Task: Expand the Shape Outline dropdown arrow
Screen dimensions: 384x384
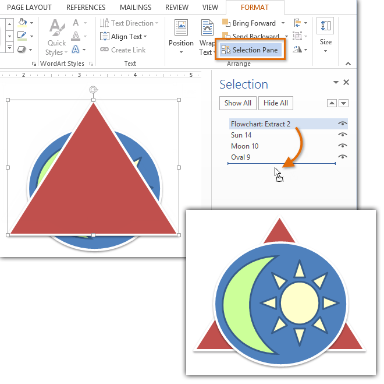Action: (31, 36)
